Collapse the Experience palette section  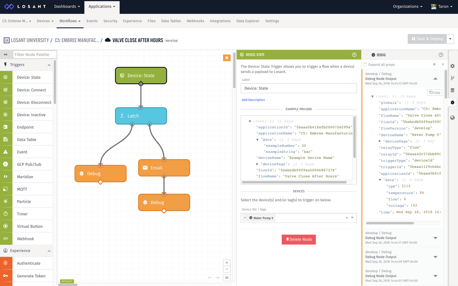tap(49, 251)
